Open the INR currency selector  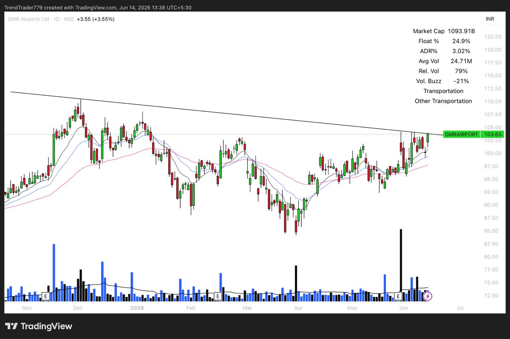pos(493,19)
